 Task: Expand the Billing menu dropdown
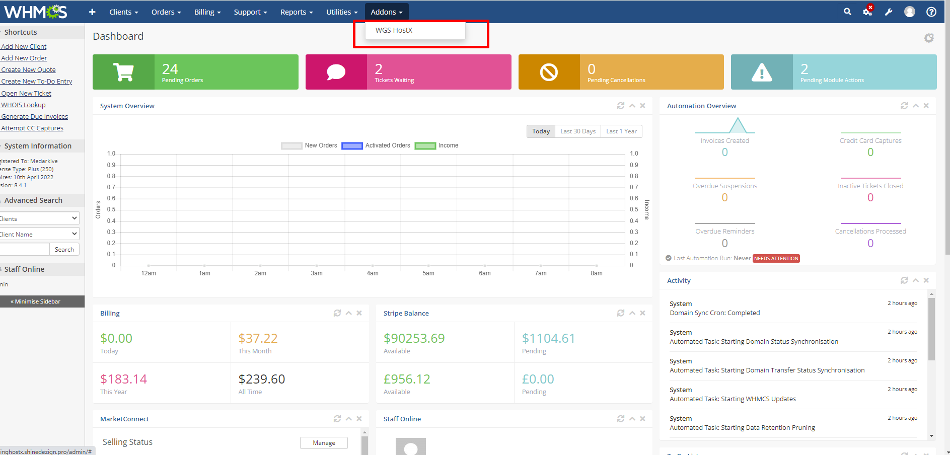click(207, 12)
